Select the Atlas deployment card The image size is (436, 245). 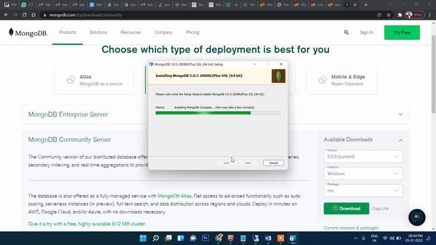94,80
